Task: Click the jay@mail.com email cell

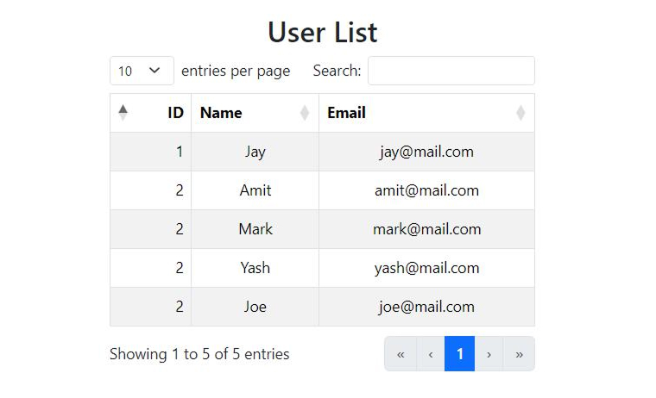Action: coord(426,152)
